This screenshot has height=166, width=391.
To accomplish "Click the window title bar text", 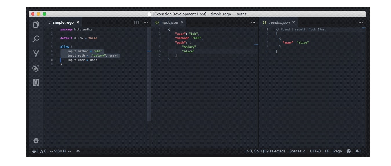I will tap(200, 14).
